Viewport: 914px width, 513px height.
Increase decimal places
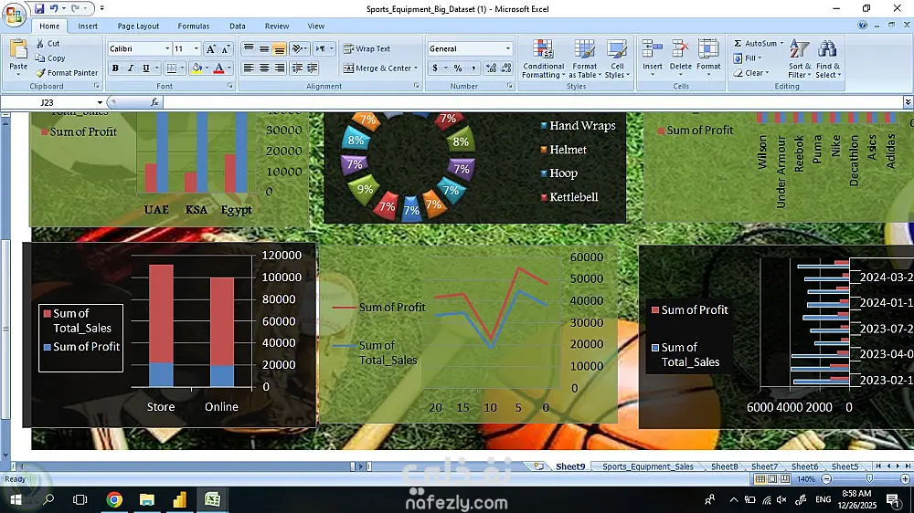492,68
